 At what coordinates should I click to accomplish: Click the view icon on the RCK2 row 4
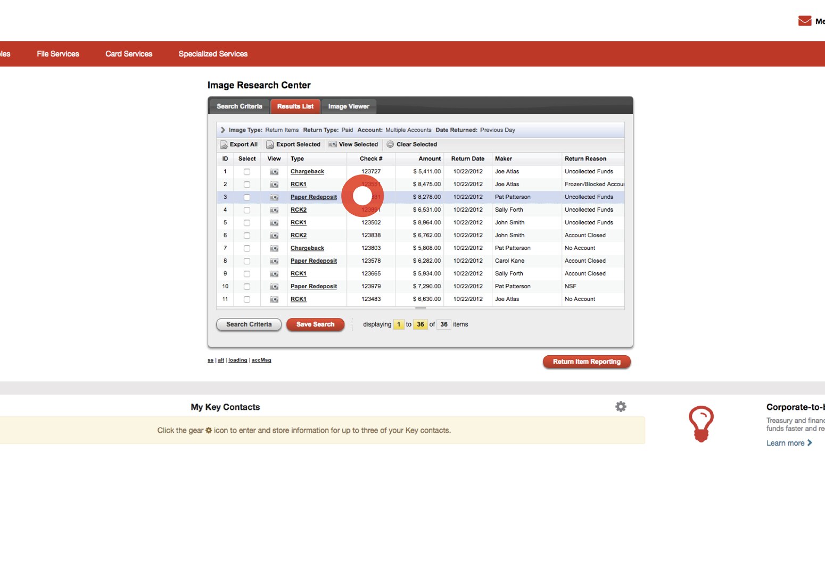coord(274,210)
